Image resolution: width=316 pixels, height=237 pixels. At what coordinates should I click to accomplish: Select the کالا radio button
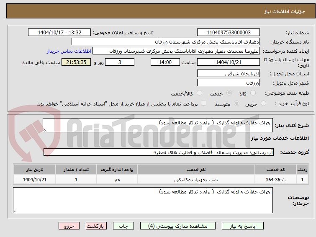(253, 93)
